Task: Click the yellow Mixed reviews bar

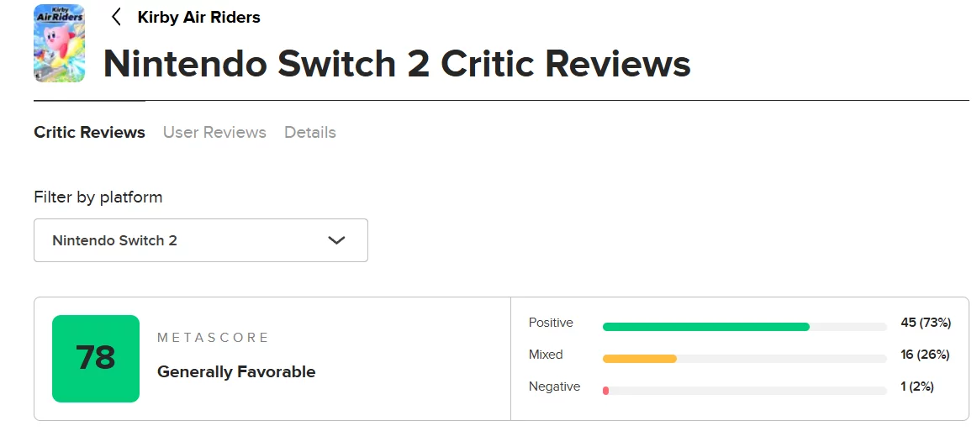Action: (639, 359)
